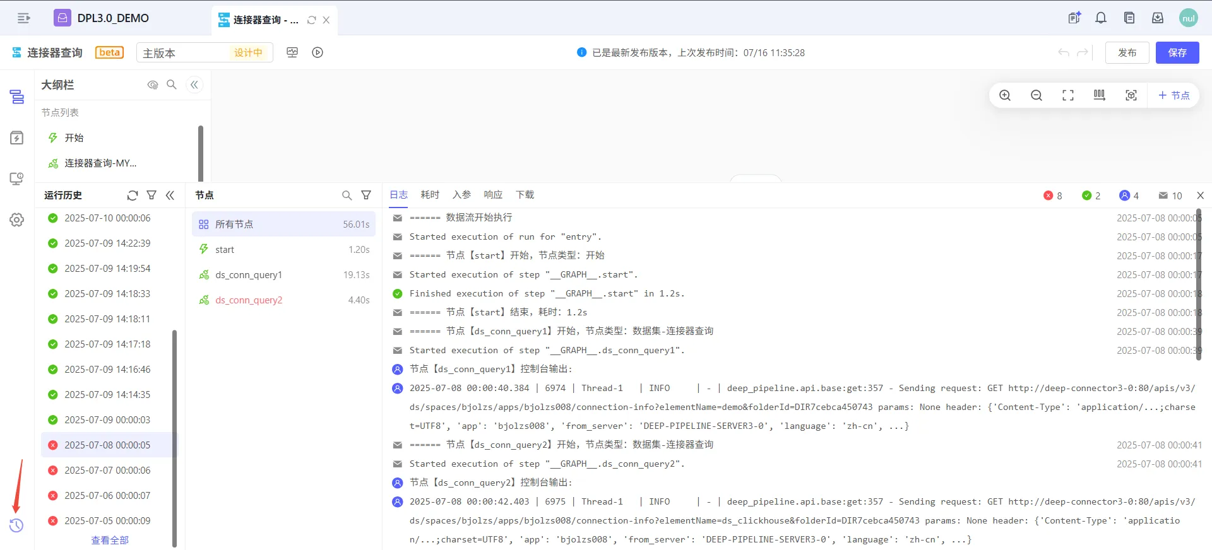Select the ds_conn_query2 node row
The width and height of the screenshot is (1212, 550).
click(283, 300)
